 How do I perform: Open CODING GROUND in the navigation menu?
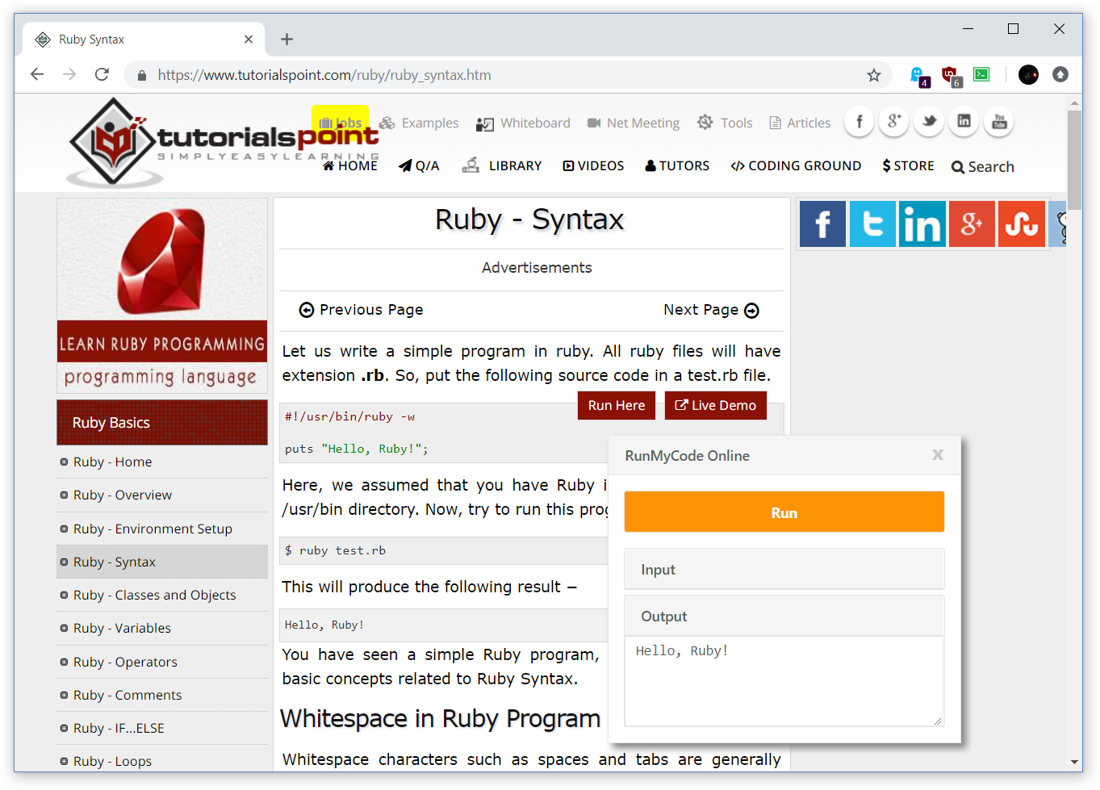tap(796, 166)
